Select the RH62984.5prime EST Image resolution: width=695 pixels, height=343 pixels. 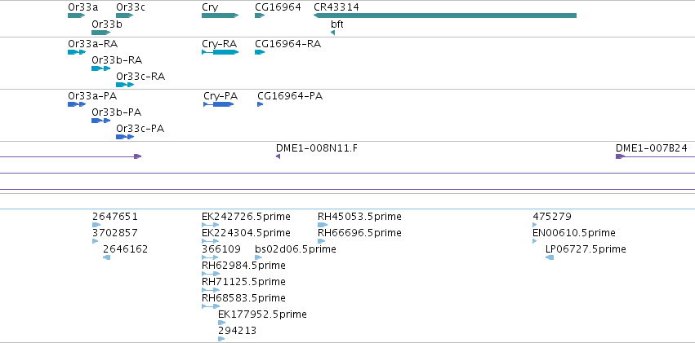(211, 274)
